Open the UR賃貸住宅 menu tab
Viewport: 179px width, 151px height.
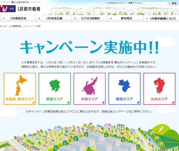pos(18,18)
